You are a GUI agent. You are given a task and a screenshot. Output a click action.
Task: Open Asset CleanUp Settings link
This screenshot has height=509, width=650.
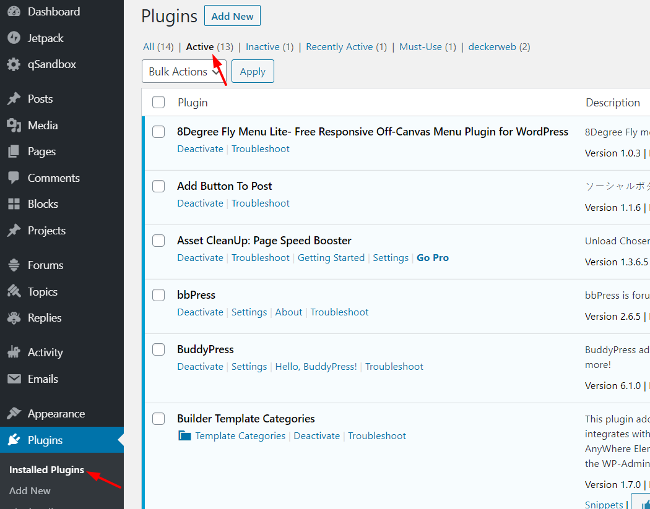click(x=391, y=258)
